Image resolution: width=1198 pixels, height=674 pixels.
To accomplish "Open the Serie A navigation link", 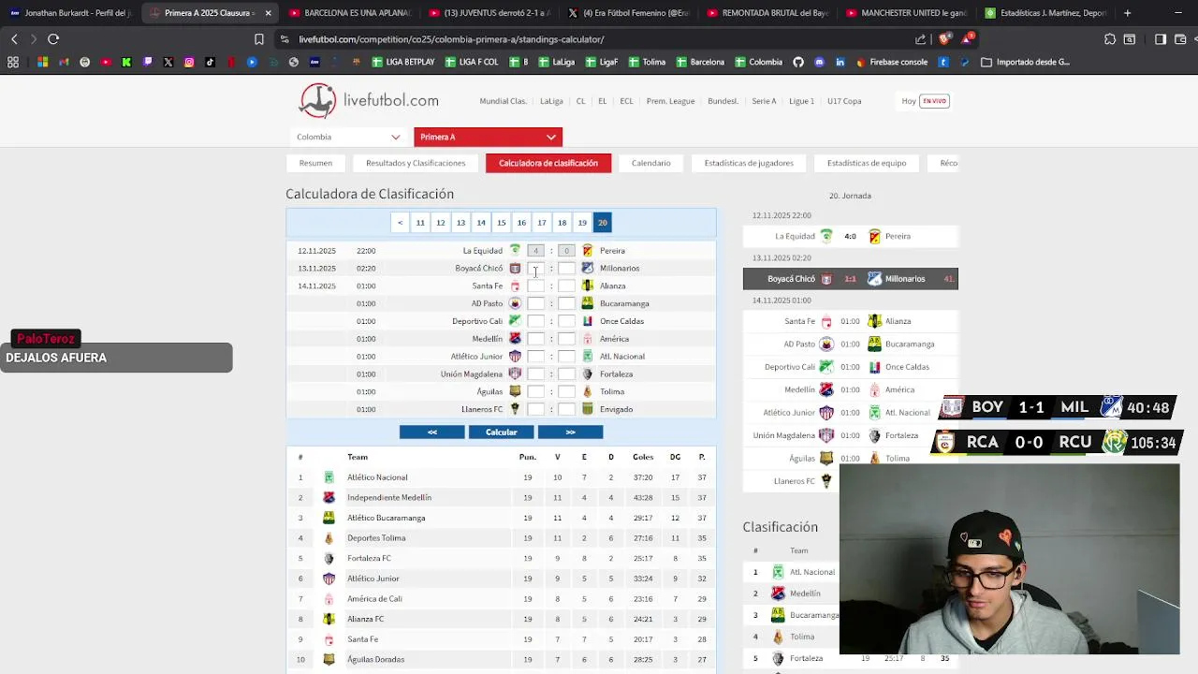I will (764, 101).
